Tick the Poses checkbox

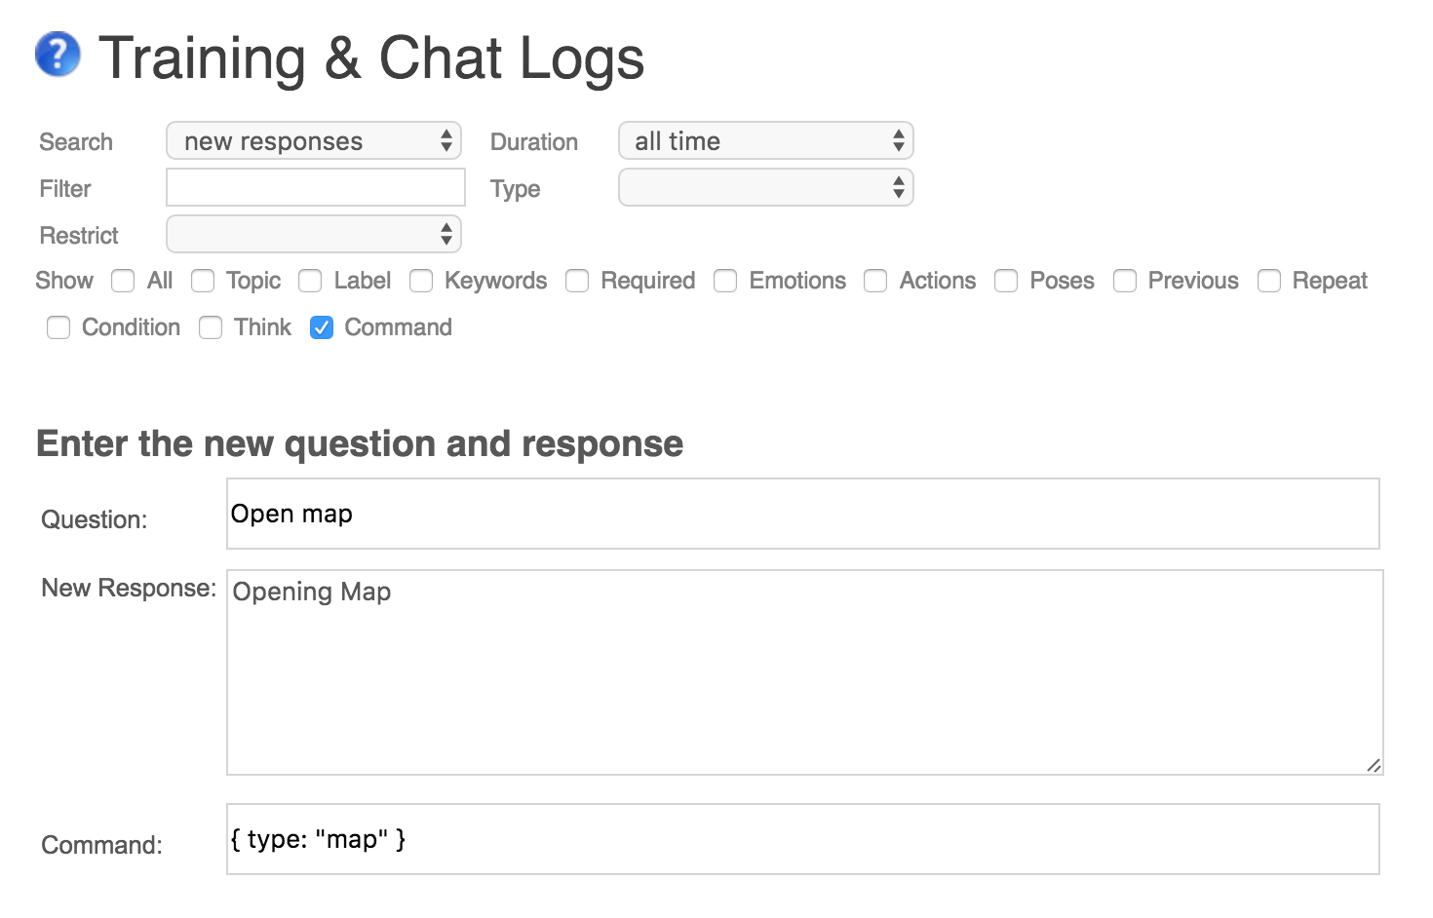[1006, 281]
